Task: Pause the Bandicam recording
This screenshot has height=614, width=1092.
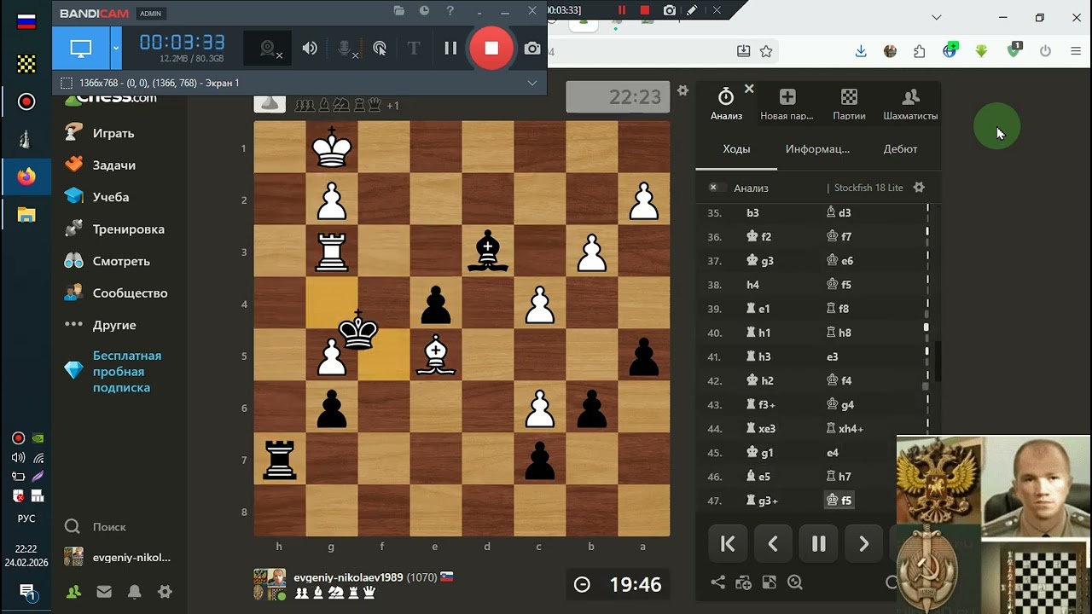Action: click(x=450, y=49)
